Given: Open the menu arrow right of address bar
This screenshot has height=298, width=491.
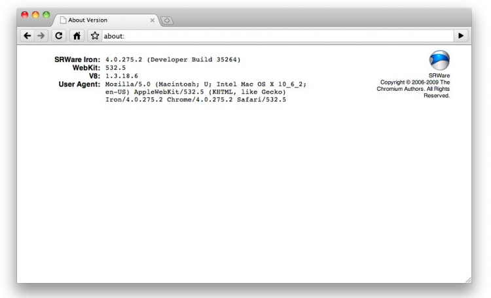Looking at the screenshot, I should point(462,35).
